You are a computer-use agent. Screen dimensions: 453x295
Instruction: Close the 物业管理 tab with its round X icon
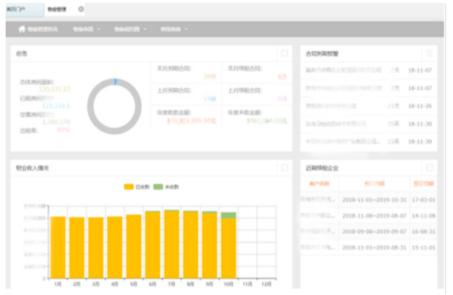81,9
